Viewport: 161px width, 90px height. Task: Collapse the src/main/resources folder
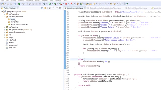[4, 17]
